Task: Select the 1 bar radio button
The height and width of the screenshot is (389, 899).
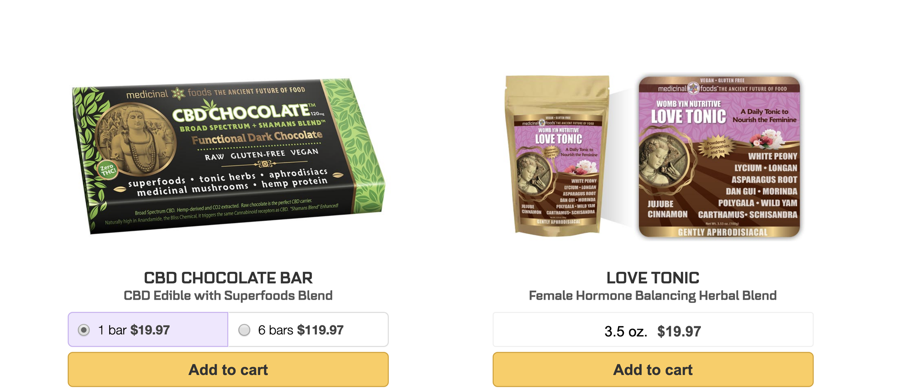Action: click(x=84, y=330)
